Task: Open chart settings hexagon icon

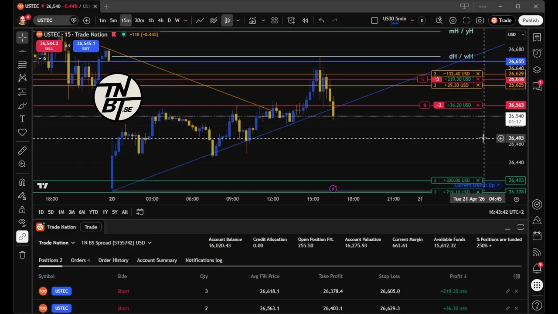Action: coord(453,20)
